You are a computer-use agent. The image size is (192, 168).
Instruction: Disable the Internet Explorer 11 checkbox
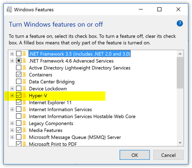click(19, 102)
